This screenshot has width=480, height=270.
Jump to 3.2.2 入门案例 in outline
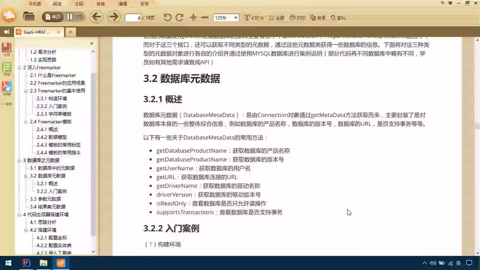[51, 191]
